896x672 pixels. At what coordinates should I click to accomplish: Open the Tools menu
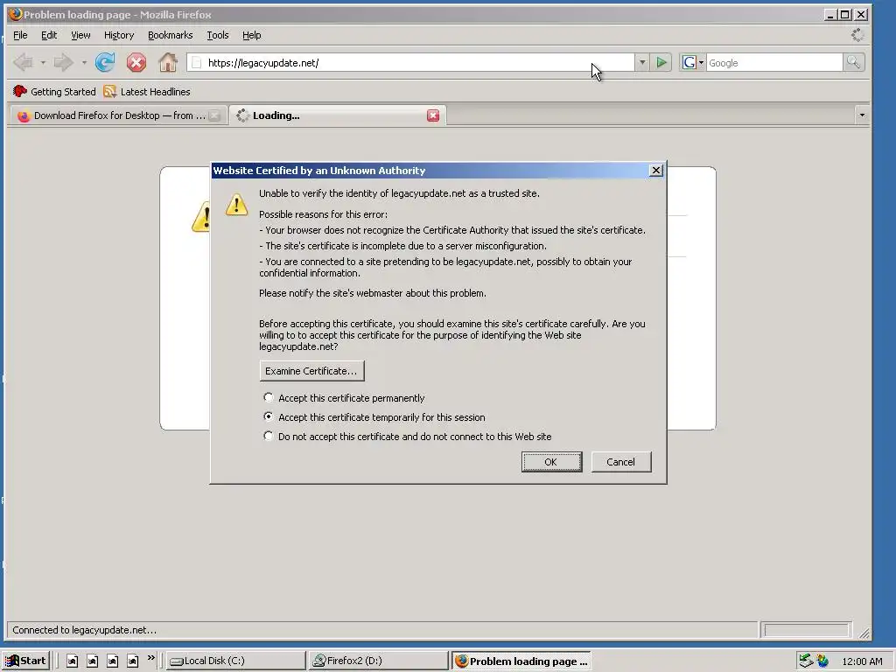[218, 35]
